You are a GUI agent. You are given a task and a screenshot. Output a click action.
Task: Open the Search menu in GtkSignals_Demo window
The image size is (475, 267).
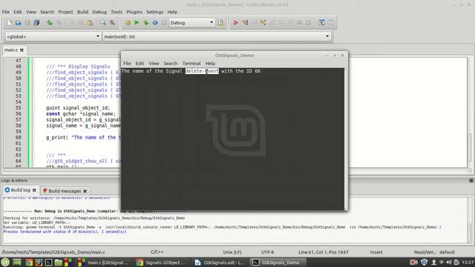tap(171, 63)
